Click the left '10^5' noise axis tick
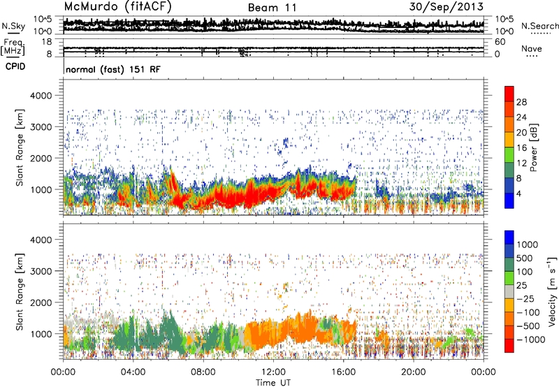This screenshot has height=387, width=559. point(43,19)
